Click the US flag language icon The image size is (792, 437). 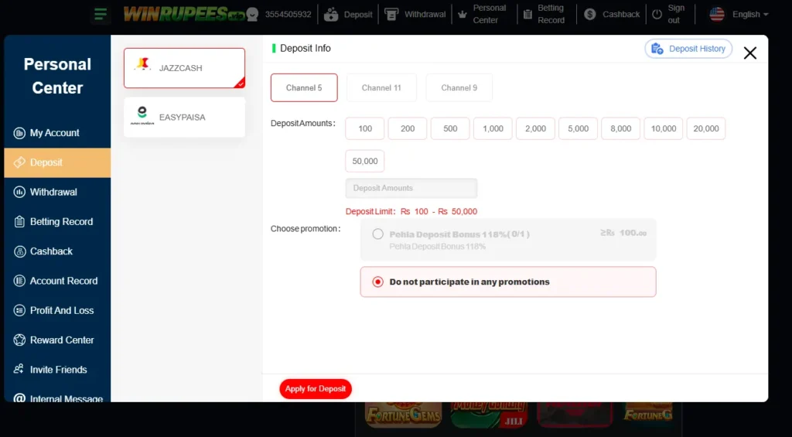[x=717, y=14]
